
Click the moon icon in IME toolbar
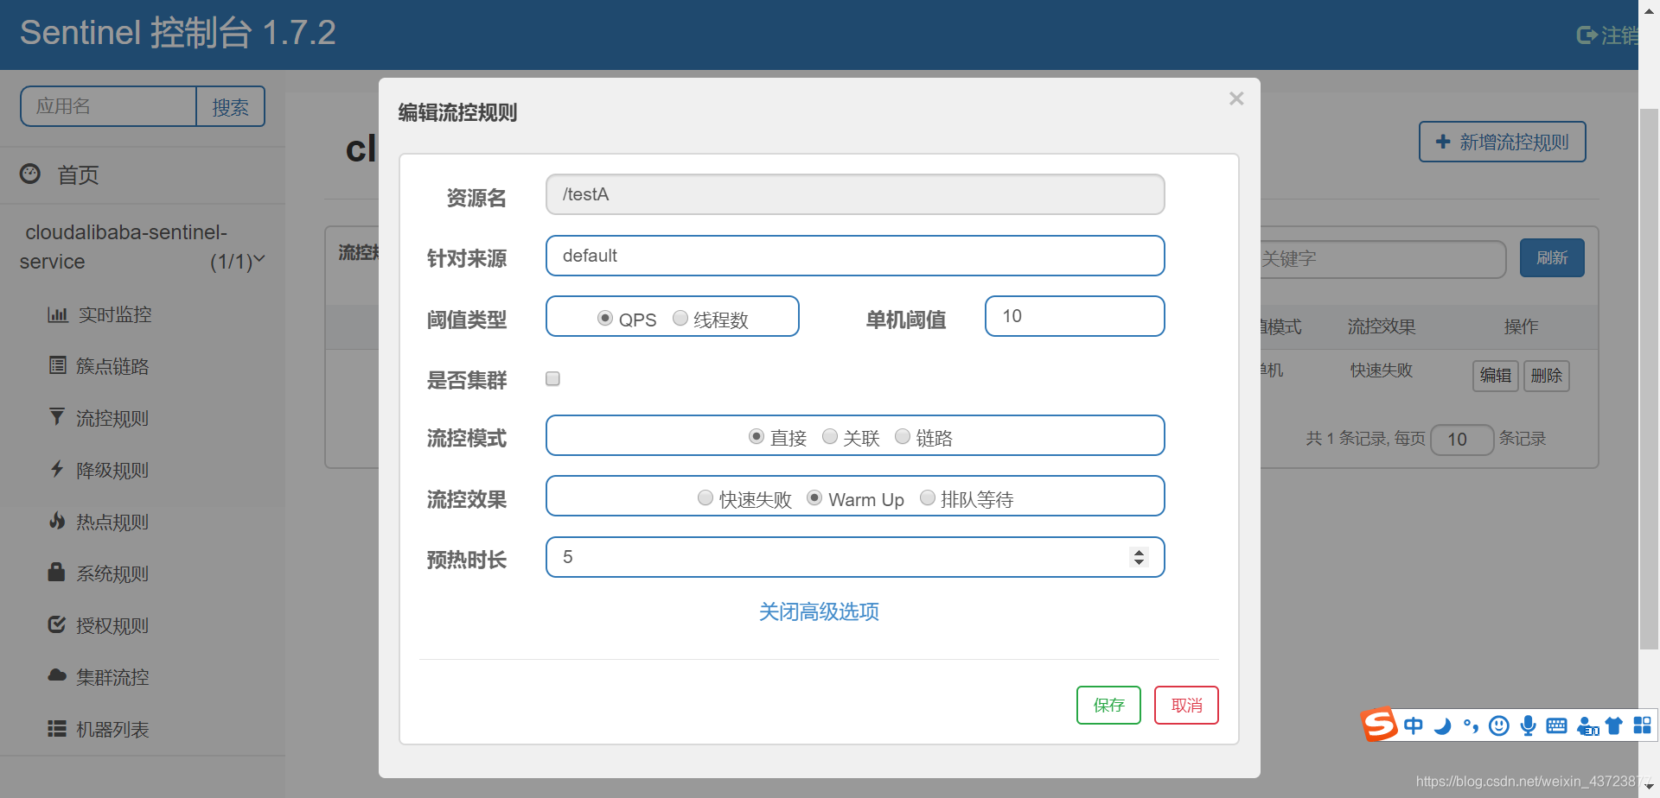(1442, 725)
